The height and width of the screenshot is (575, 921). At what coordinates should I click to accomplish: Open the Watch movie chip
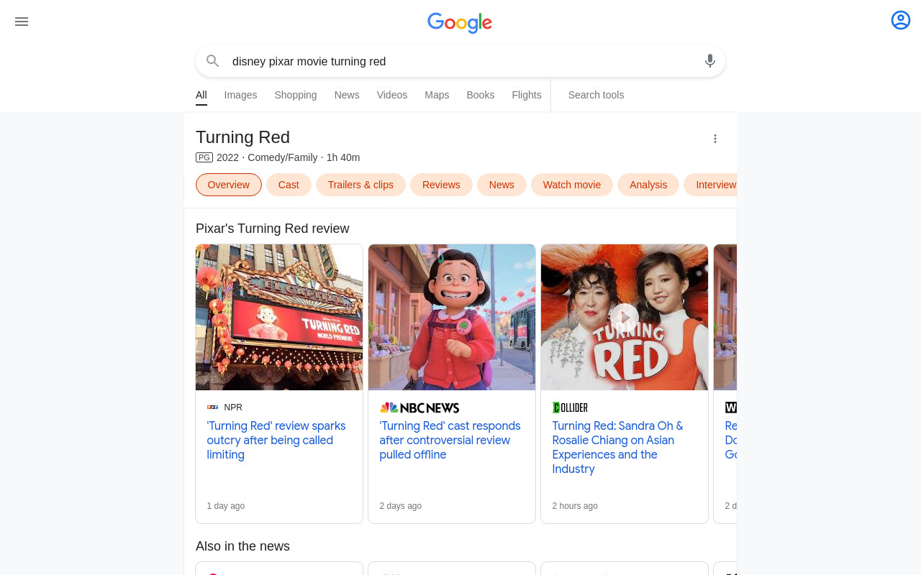(572, 185)
